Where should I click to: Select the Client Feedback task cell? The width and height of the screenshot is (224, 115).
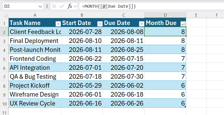(35, 31)
